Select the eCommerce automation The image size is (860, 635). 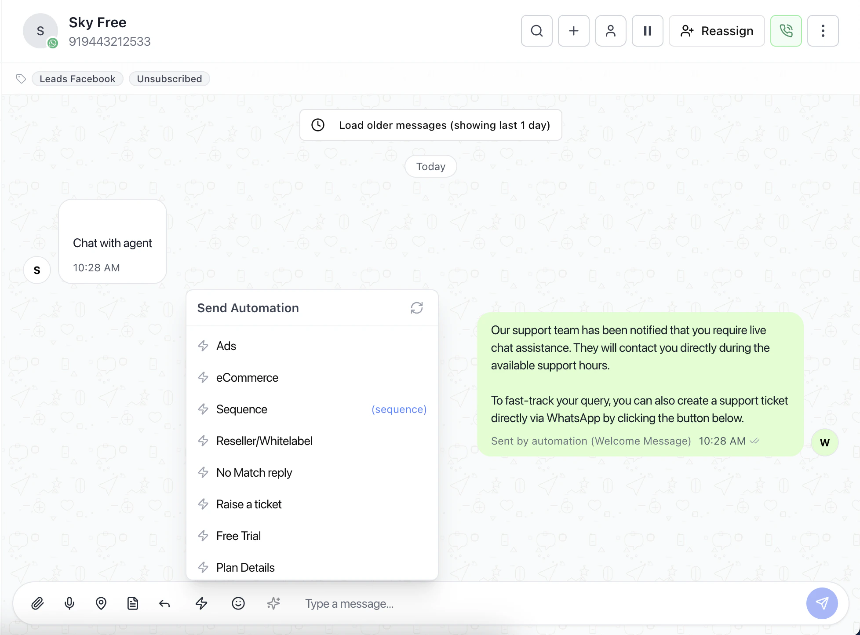247,378
